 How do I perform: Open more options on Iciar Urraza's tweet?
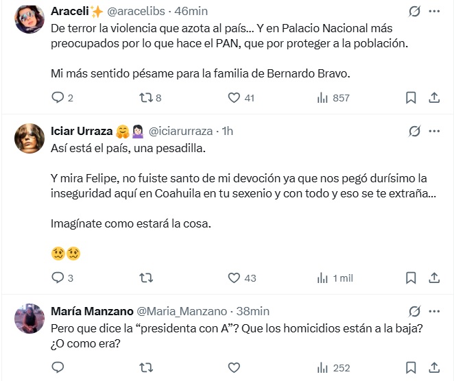(434, 131)
